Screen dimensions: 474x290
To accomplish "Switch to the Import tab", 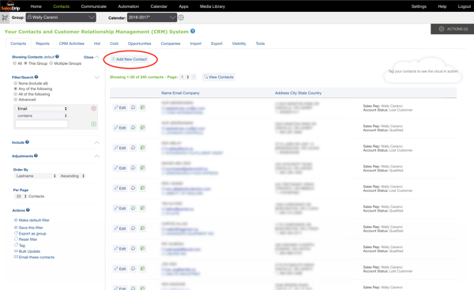I will tap(196, 43).
